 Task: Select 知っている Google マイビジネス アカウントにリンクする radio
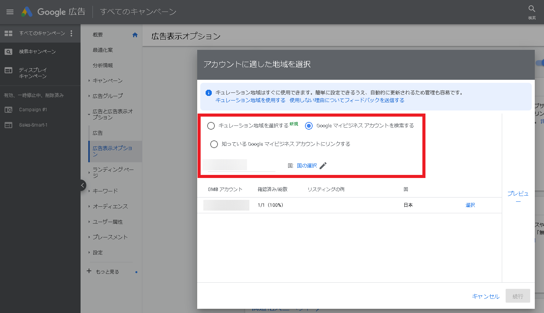tap(214, 144)
